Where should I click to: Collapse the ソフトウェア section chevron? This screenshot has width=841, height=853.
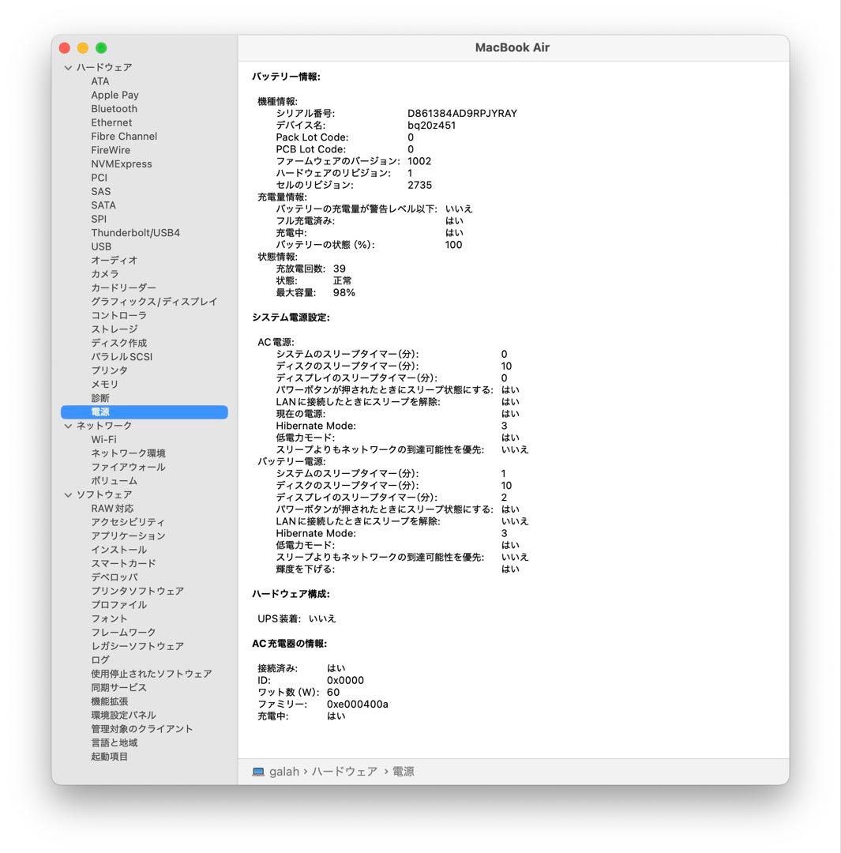pos(68,494)
